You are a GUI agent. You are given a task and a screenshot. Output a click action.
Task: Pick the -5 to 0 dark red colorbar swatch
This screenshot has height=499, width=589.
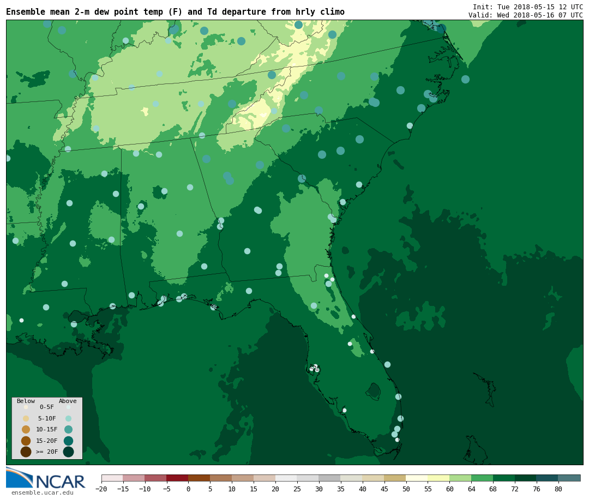point(177,478)
